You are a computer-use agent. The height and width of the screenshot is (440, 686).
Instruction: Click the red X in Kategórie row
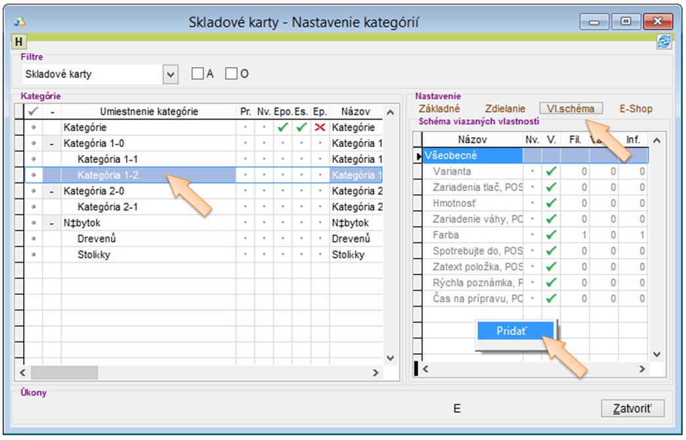coord(320,127)
